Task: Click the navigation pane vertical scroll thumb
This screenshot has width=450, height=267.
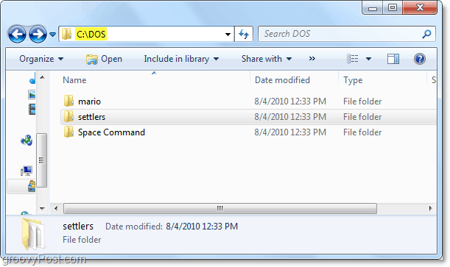Action: click(42, 160)
